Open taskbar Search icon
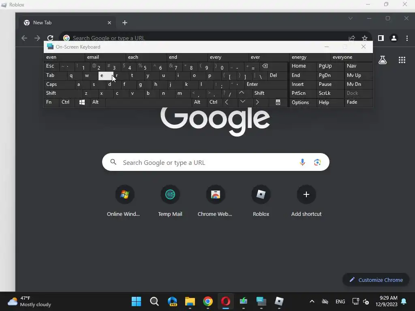 154,301
